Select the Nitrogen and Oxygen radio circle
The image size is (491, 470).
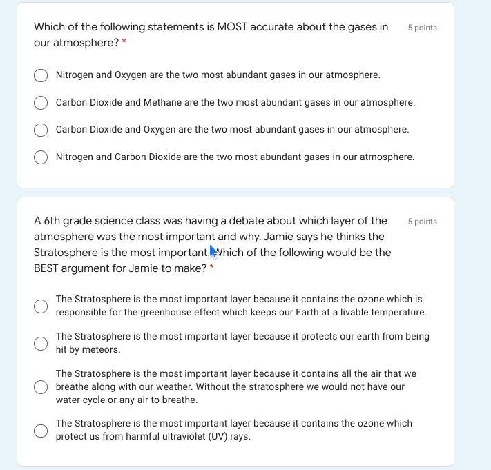(41, 75)
